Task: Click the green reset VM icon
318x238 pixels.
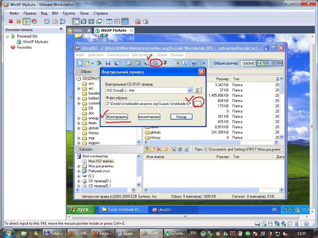Action: 34,21
